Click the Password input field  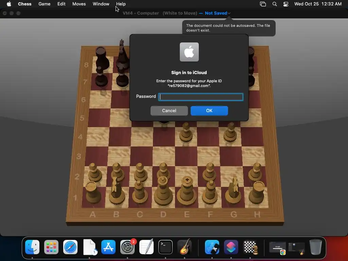(x=201, y=97)
